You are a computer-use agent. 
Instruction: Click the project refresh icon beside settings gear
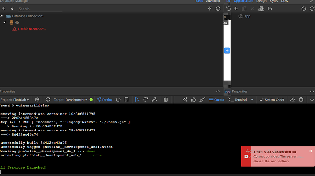[x=48, y=100]
